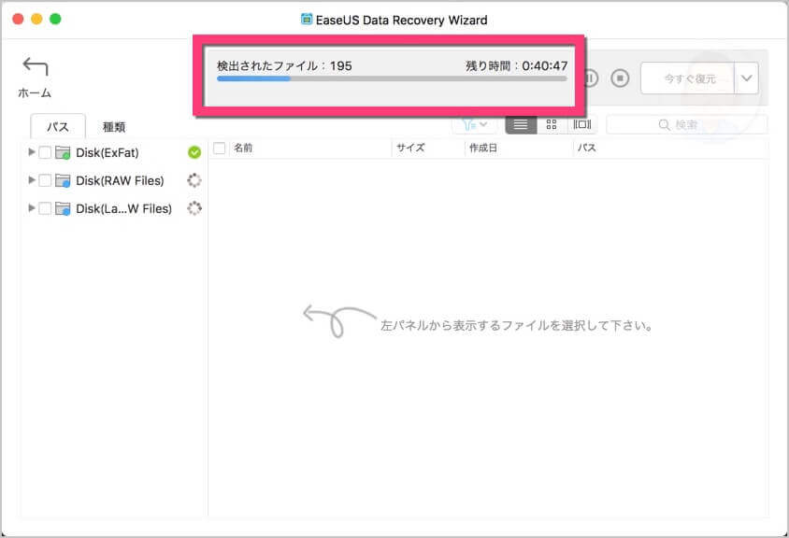
Task: Click scanning spinner beside Disk(RAW Files)
Action: 194,180
